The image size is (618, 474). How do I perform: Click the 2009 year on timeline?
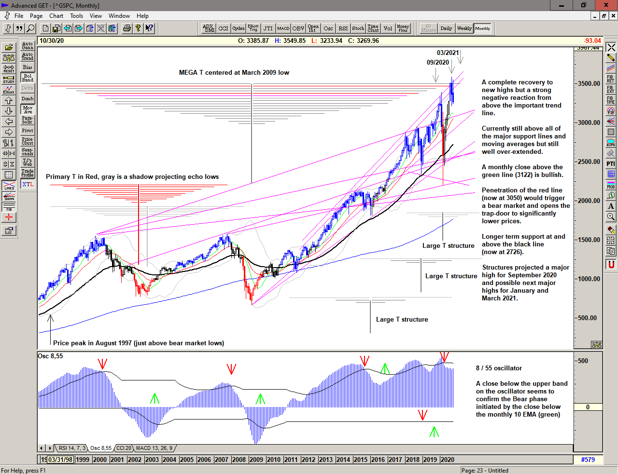[x=256, y=460]
